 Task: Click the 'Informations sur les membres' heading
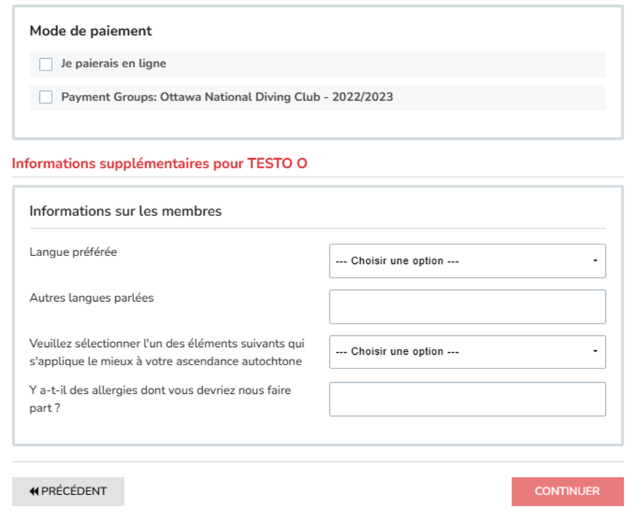(x=126, y=211)
